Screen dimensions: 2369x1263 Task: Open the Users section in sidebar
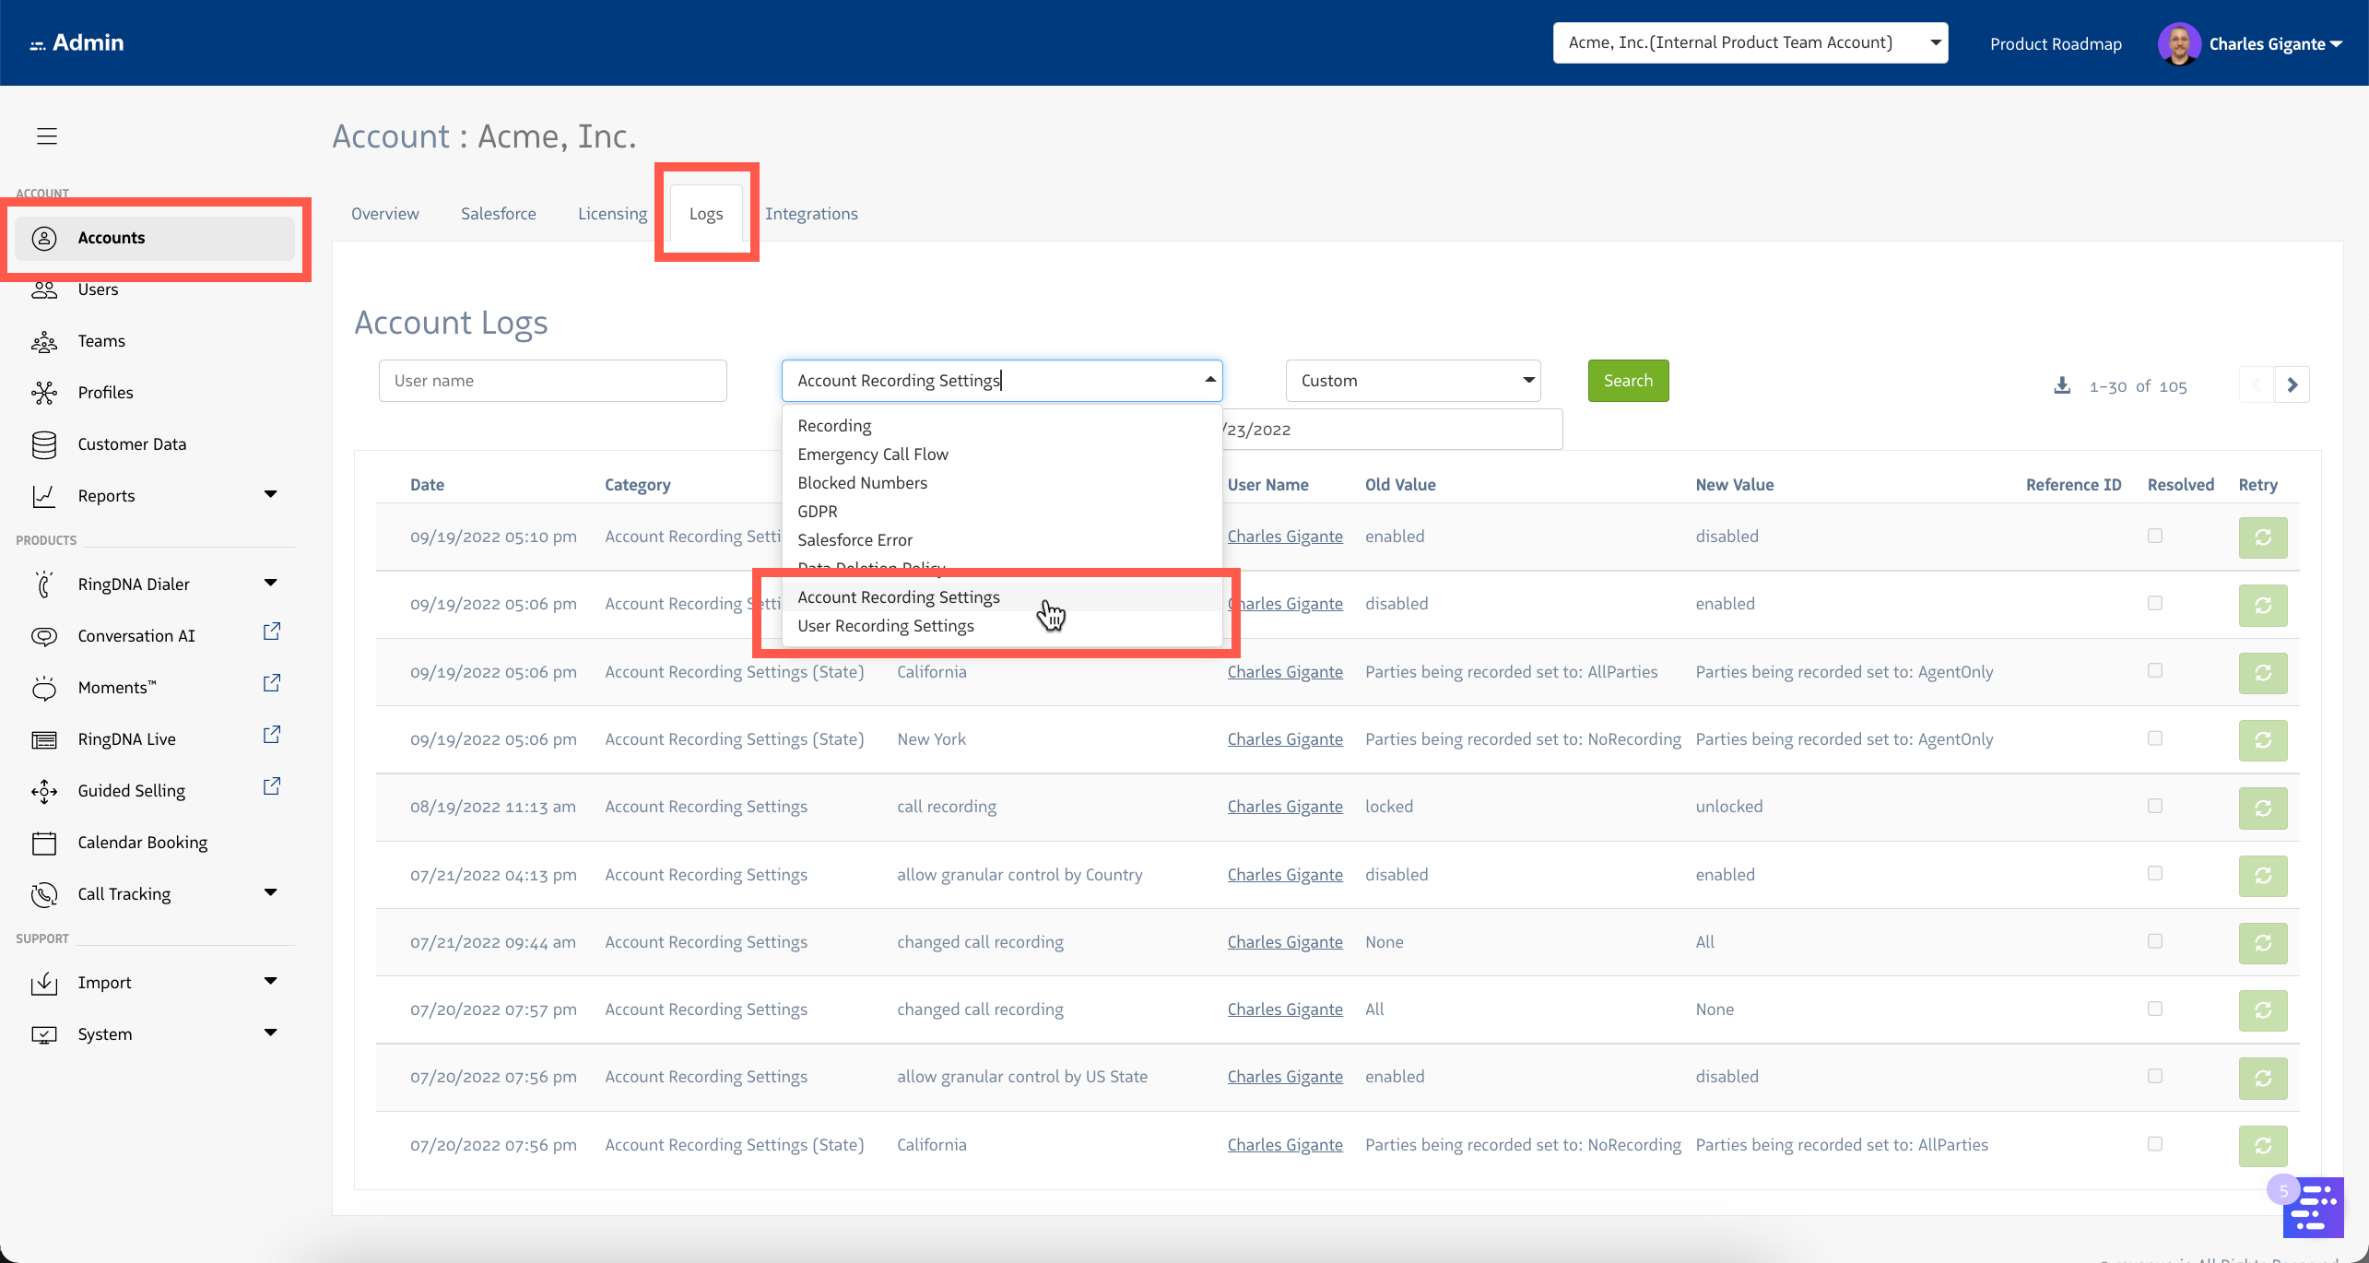coord(98,289)
